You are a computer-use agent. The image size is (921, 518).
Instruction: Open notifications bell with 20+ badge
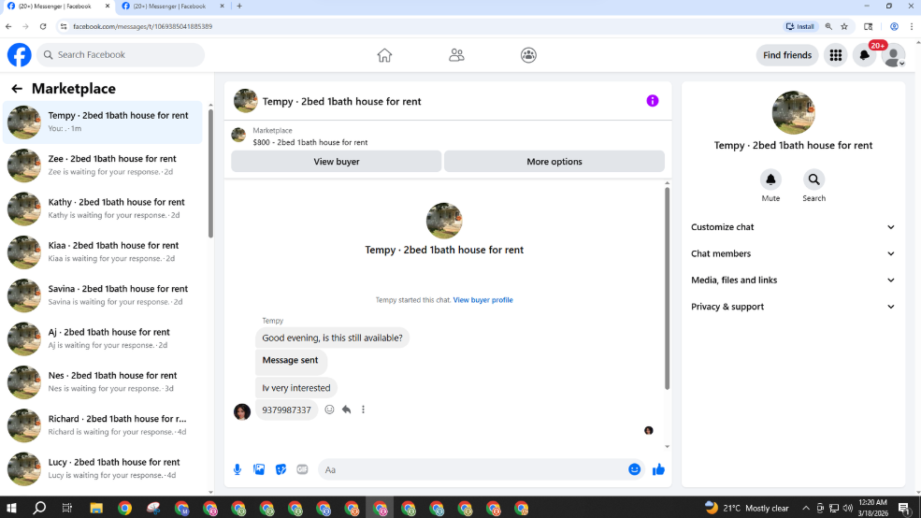click(x=865, y=55)
